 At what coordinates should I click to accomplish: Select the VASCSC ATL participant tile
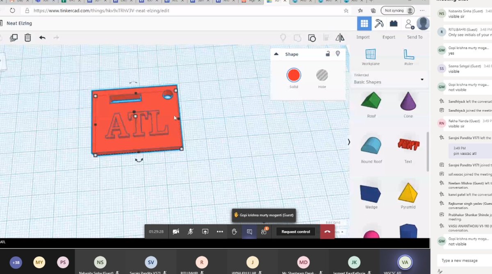404,263
